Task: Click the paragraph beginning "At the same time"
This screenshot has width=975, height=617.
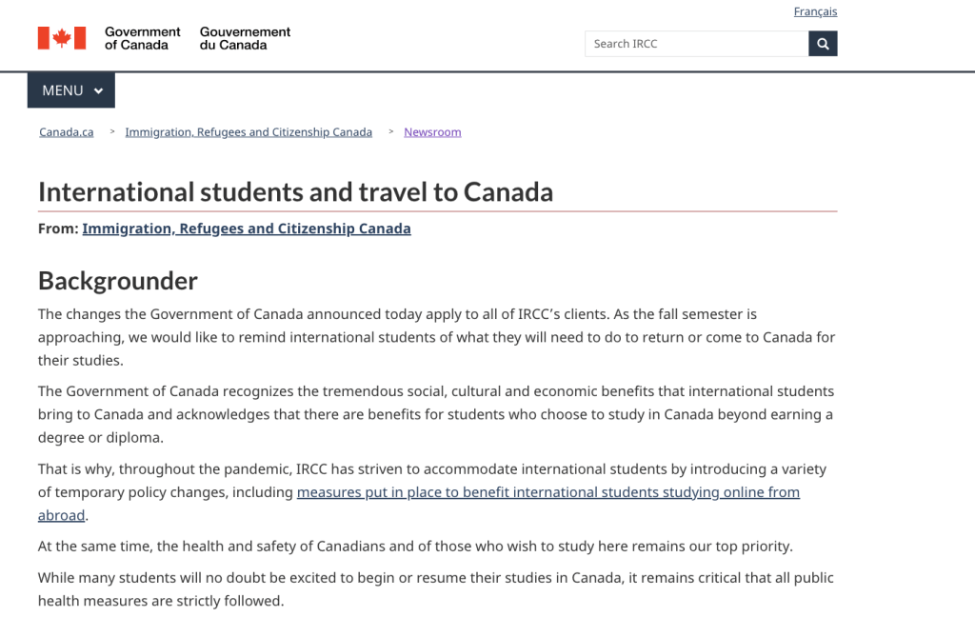Action: [x=415, y=547]
